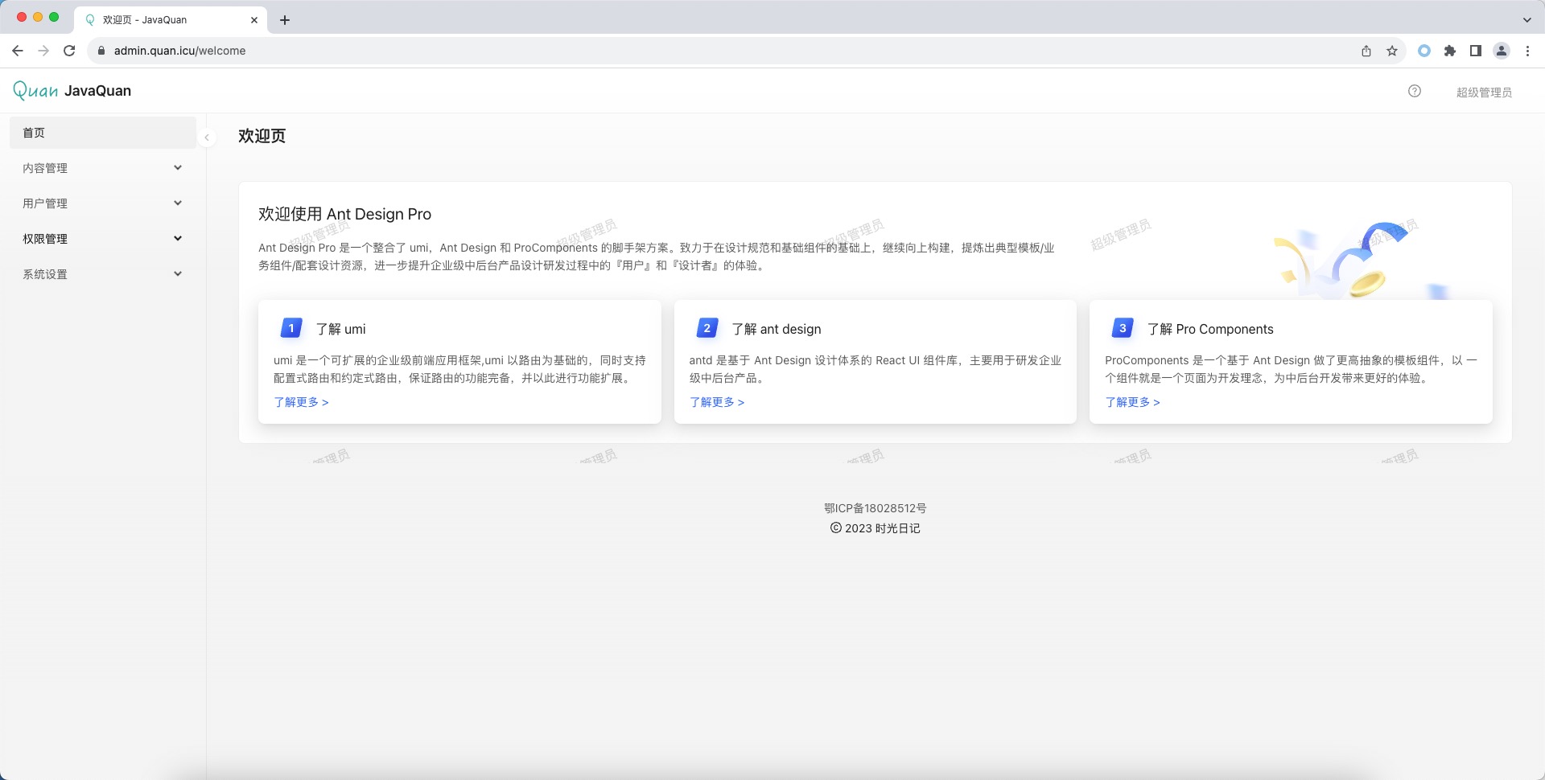Open the browser extensions puzzle icon
Screen dimensions: 1545x780
(1449, 51)
